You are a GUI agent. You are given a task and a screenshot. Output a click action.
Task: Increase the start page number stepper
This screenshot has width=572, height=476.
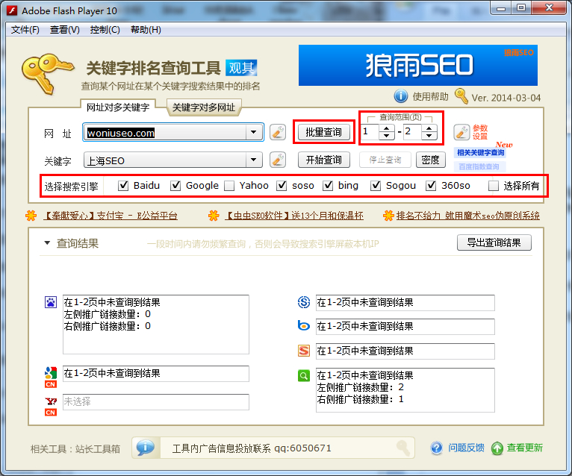tap(386, 128)
